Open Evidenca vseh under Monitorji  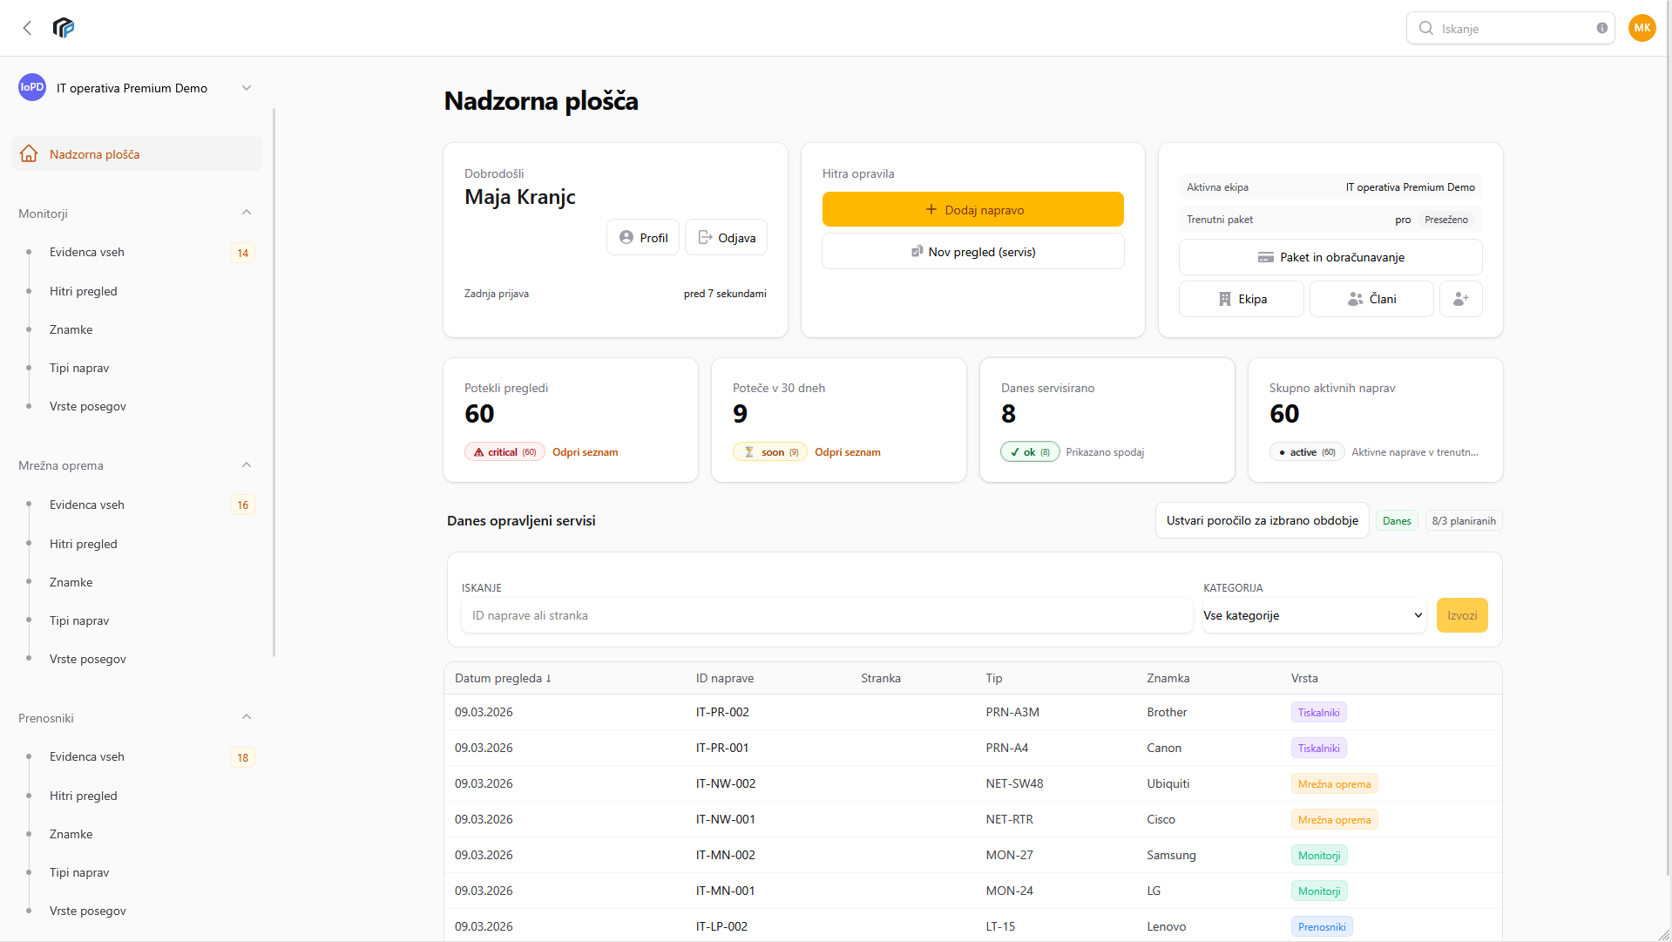click(x=87, y=252)
